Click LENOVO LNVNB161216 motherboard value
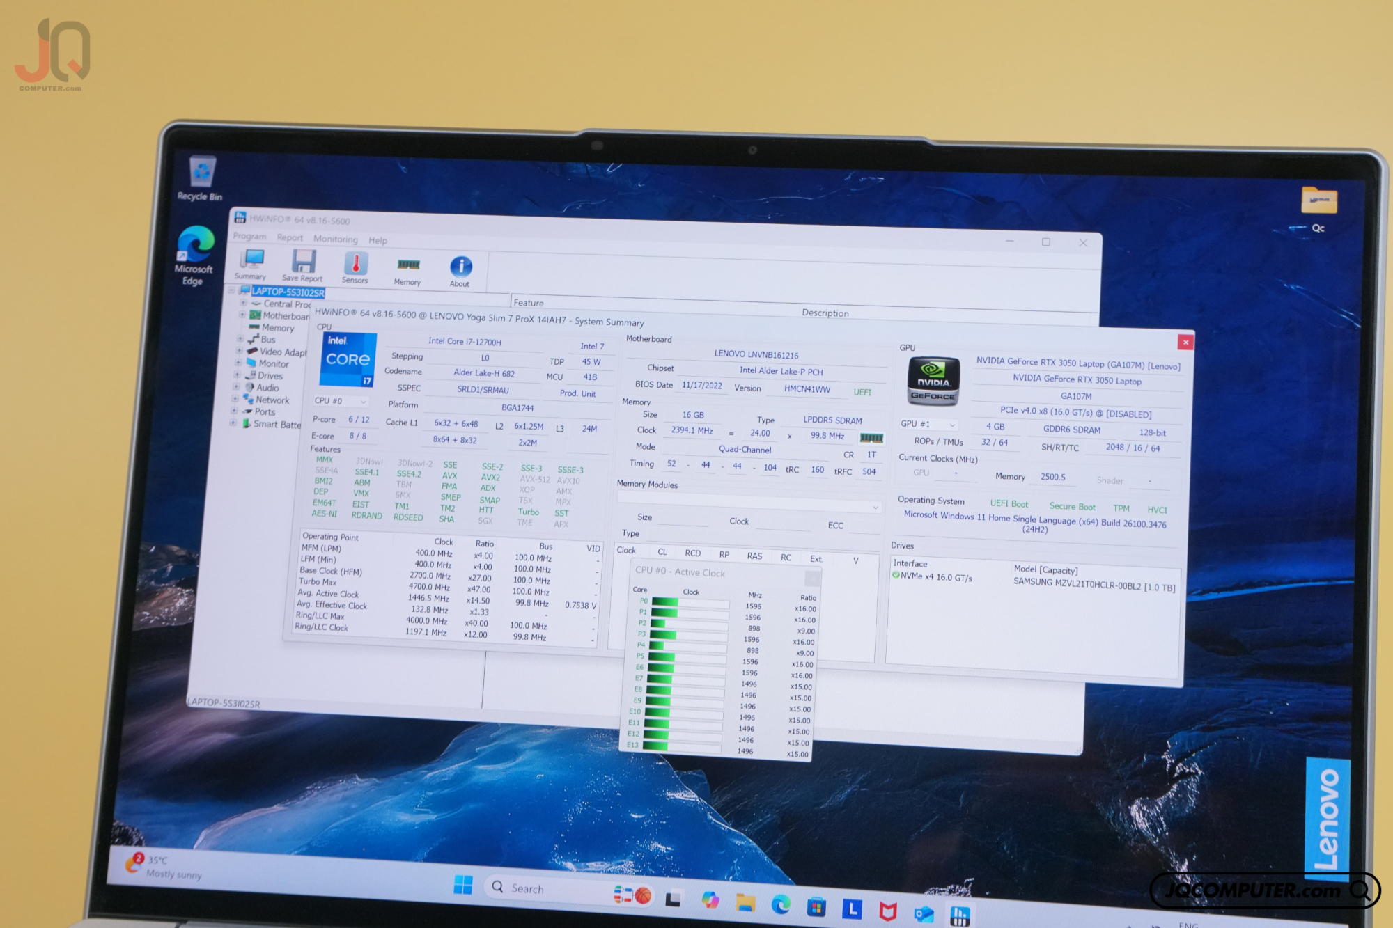The width and height of the screenshot is (1393, 928). (x=756, y=354)
